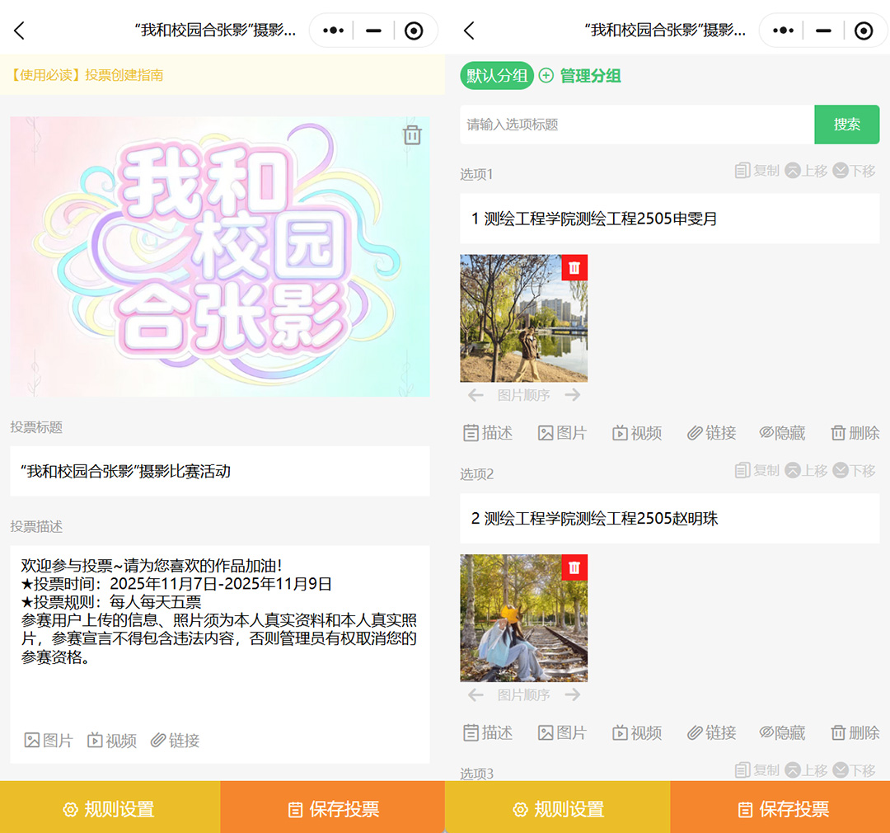
Task: Remove option 2 photo via red trash icon
Action: [574, 567]
